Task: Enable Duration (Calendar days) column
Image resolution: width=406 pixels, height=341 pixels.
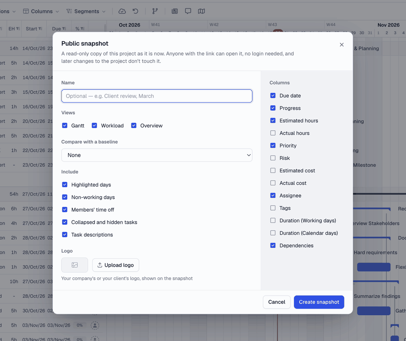Action: tap(273, 233)
